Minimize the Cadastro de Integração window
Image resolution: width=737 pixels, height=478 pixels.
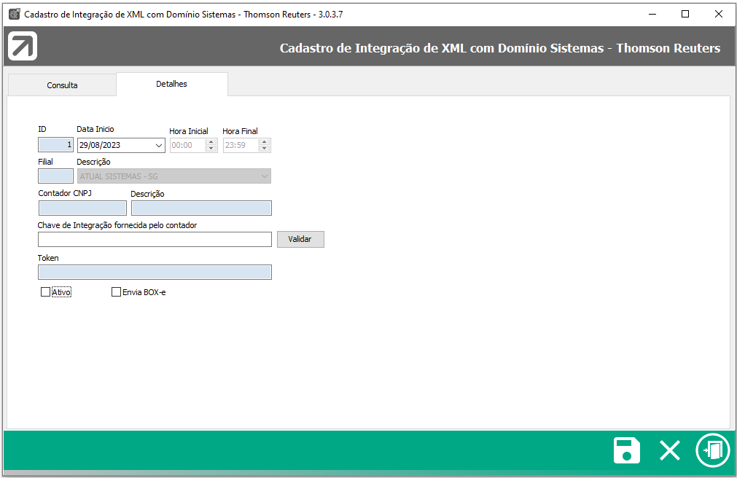click(x=652, y=14)
